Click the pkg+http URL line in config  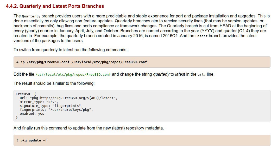coord(68,98)
